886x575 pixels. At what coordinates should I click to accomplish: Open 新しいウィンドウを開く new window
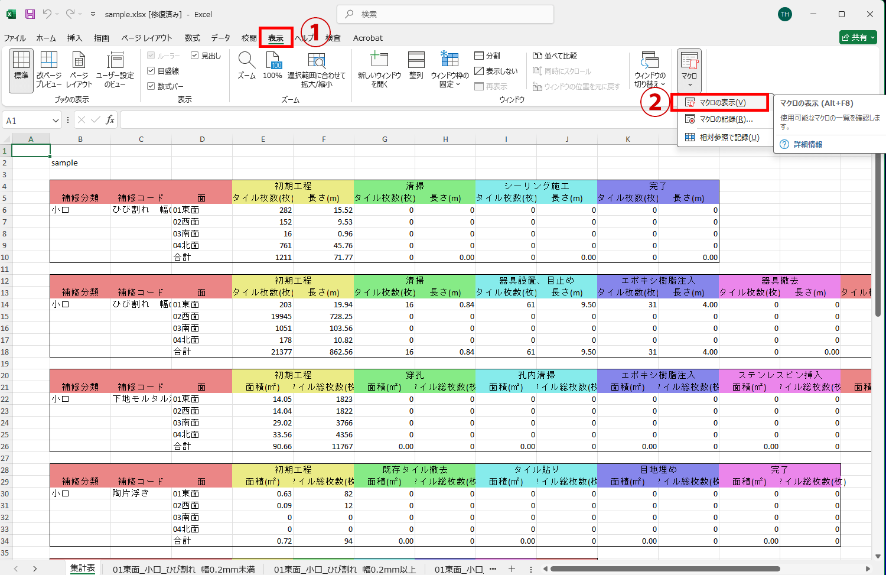tap(379, 68)
